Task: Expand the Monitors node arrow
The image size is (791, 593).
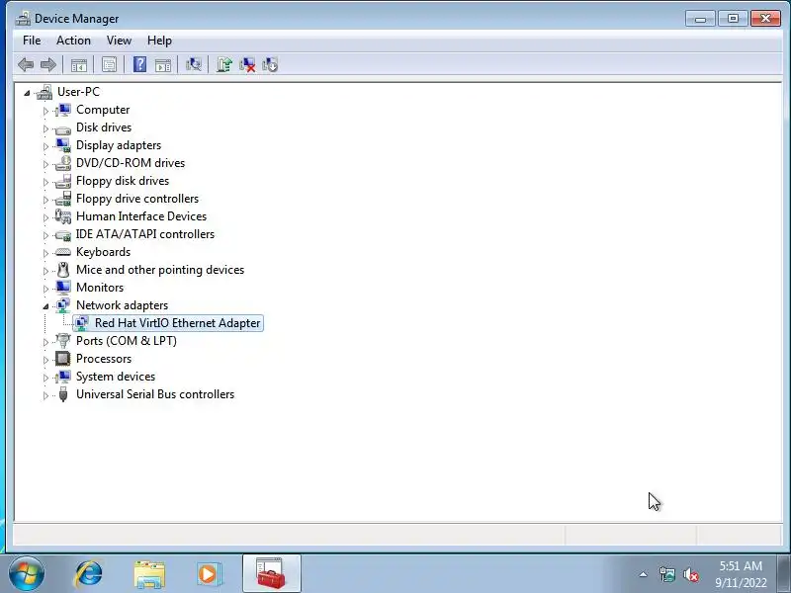Action: (45, 289)
